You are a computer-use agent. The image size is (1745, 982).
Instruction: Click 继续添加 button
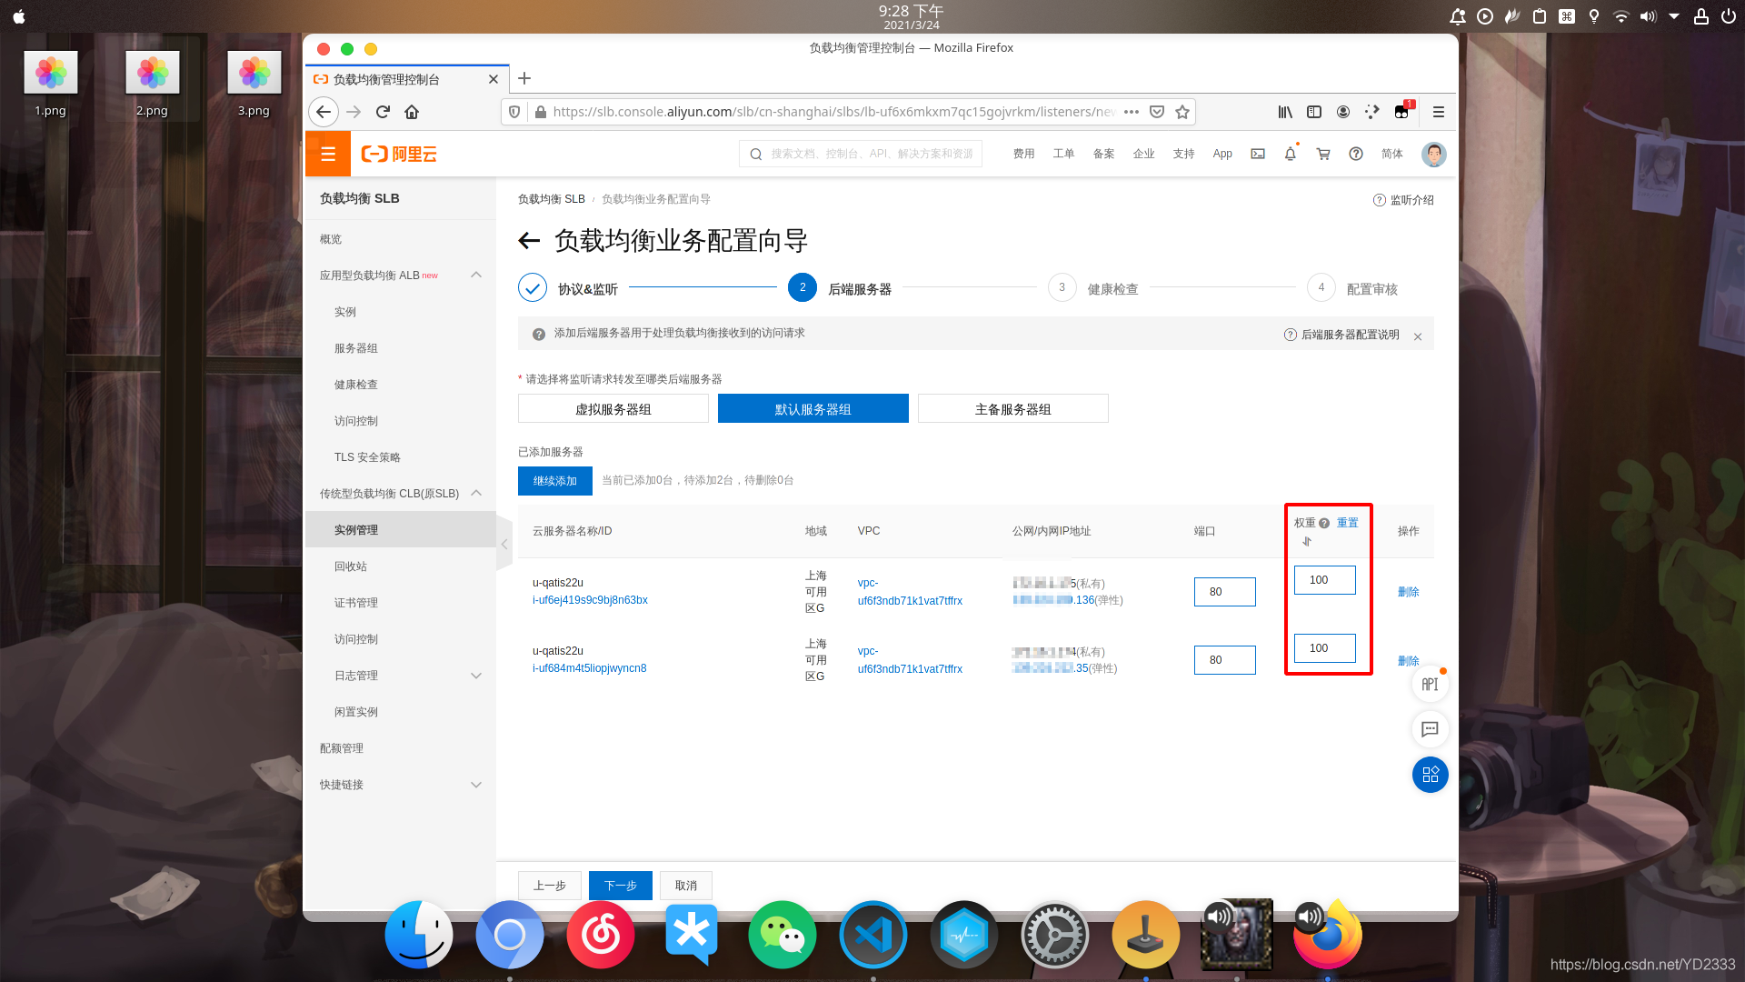pos(555,481)
